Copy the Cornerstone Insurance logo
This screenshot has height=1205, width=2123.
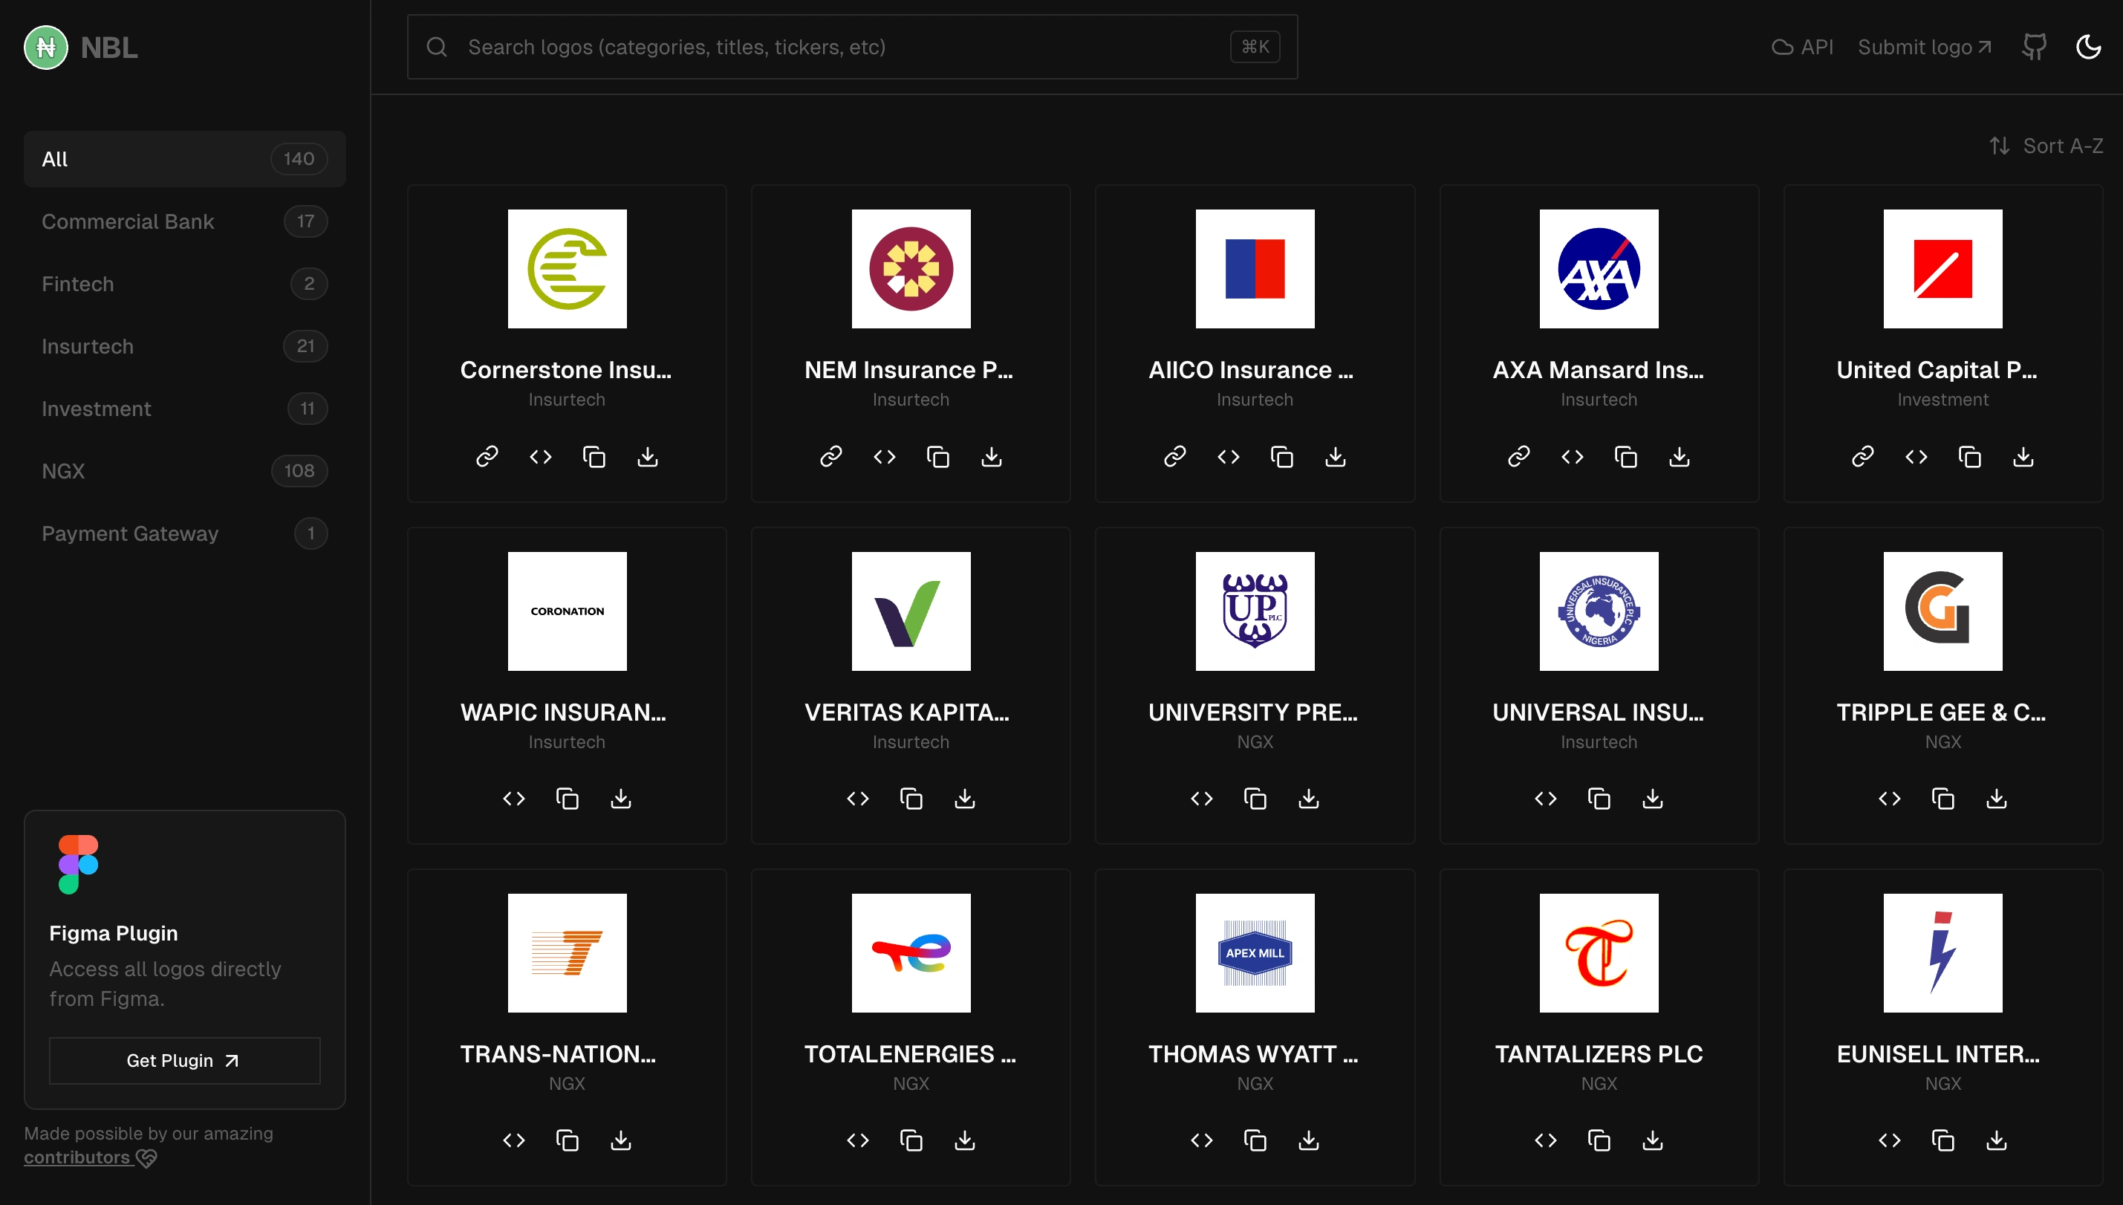tap(594, 456)
